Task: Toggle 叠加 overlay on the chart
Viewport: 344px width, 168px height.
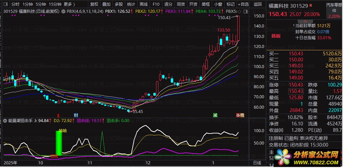Action: pos(106,4)
